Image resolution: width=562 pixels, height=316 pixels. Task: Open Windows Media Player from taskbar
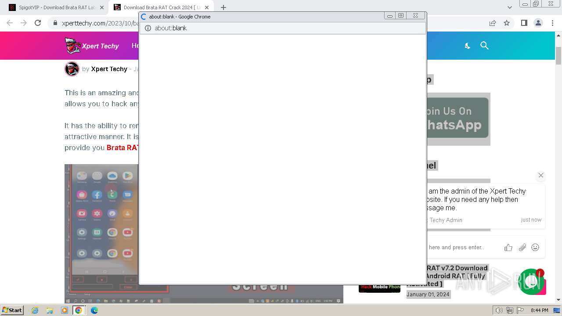click(65, 310)
